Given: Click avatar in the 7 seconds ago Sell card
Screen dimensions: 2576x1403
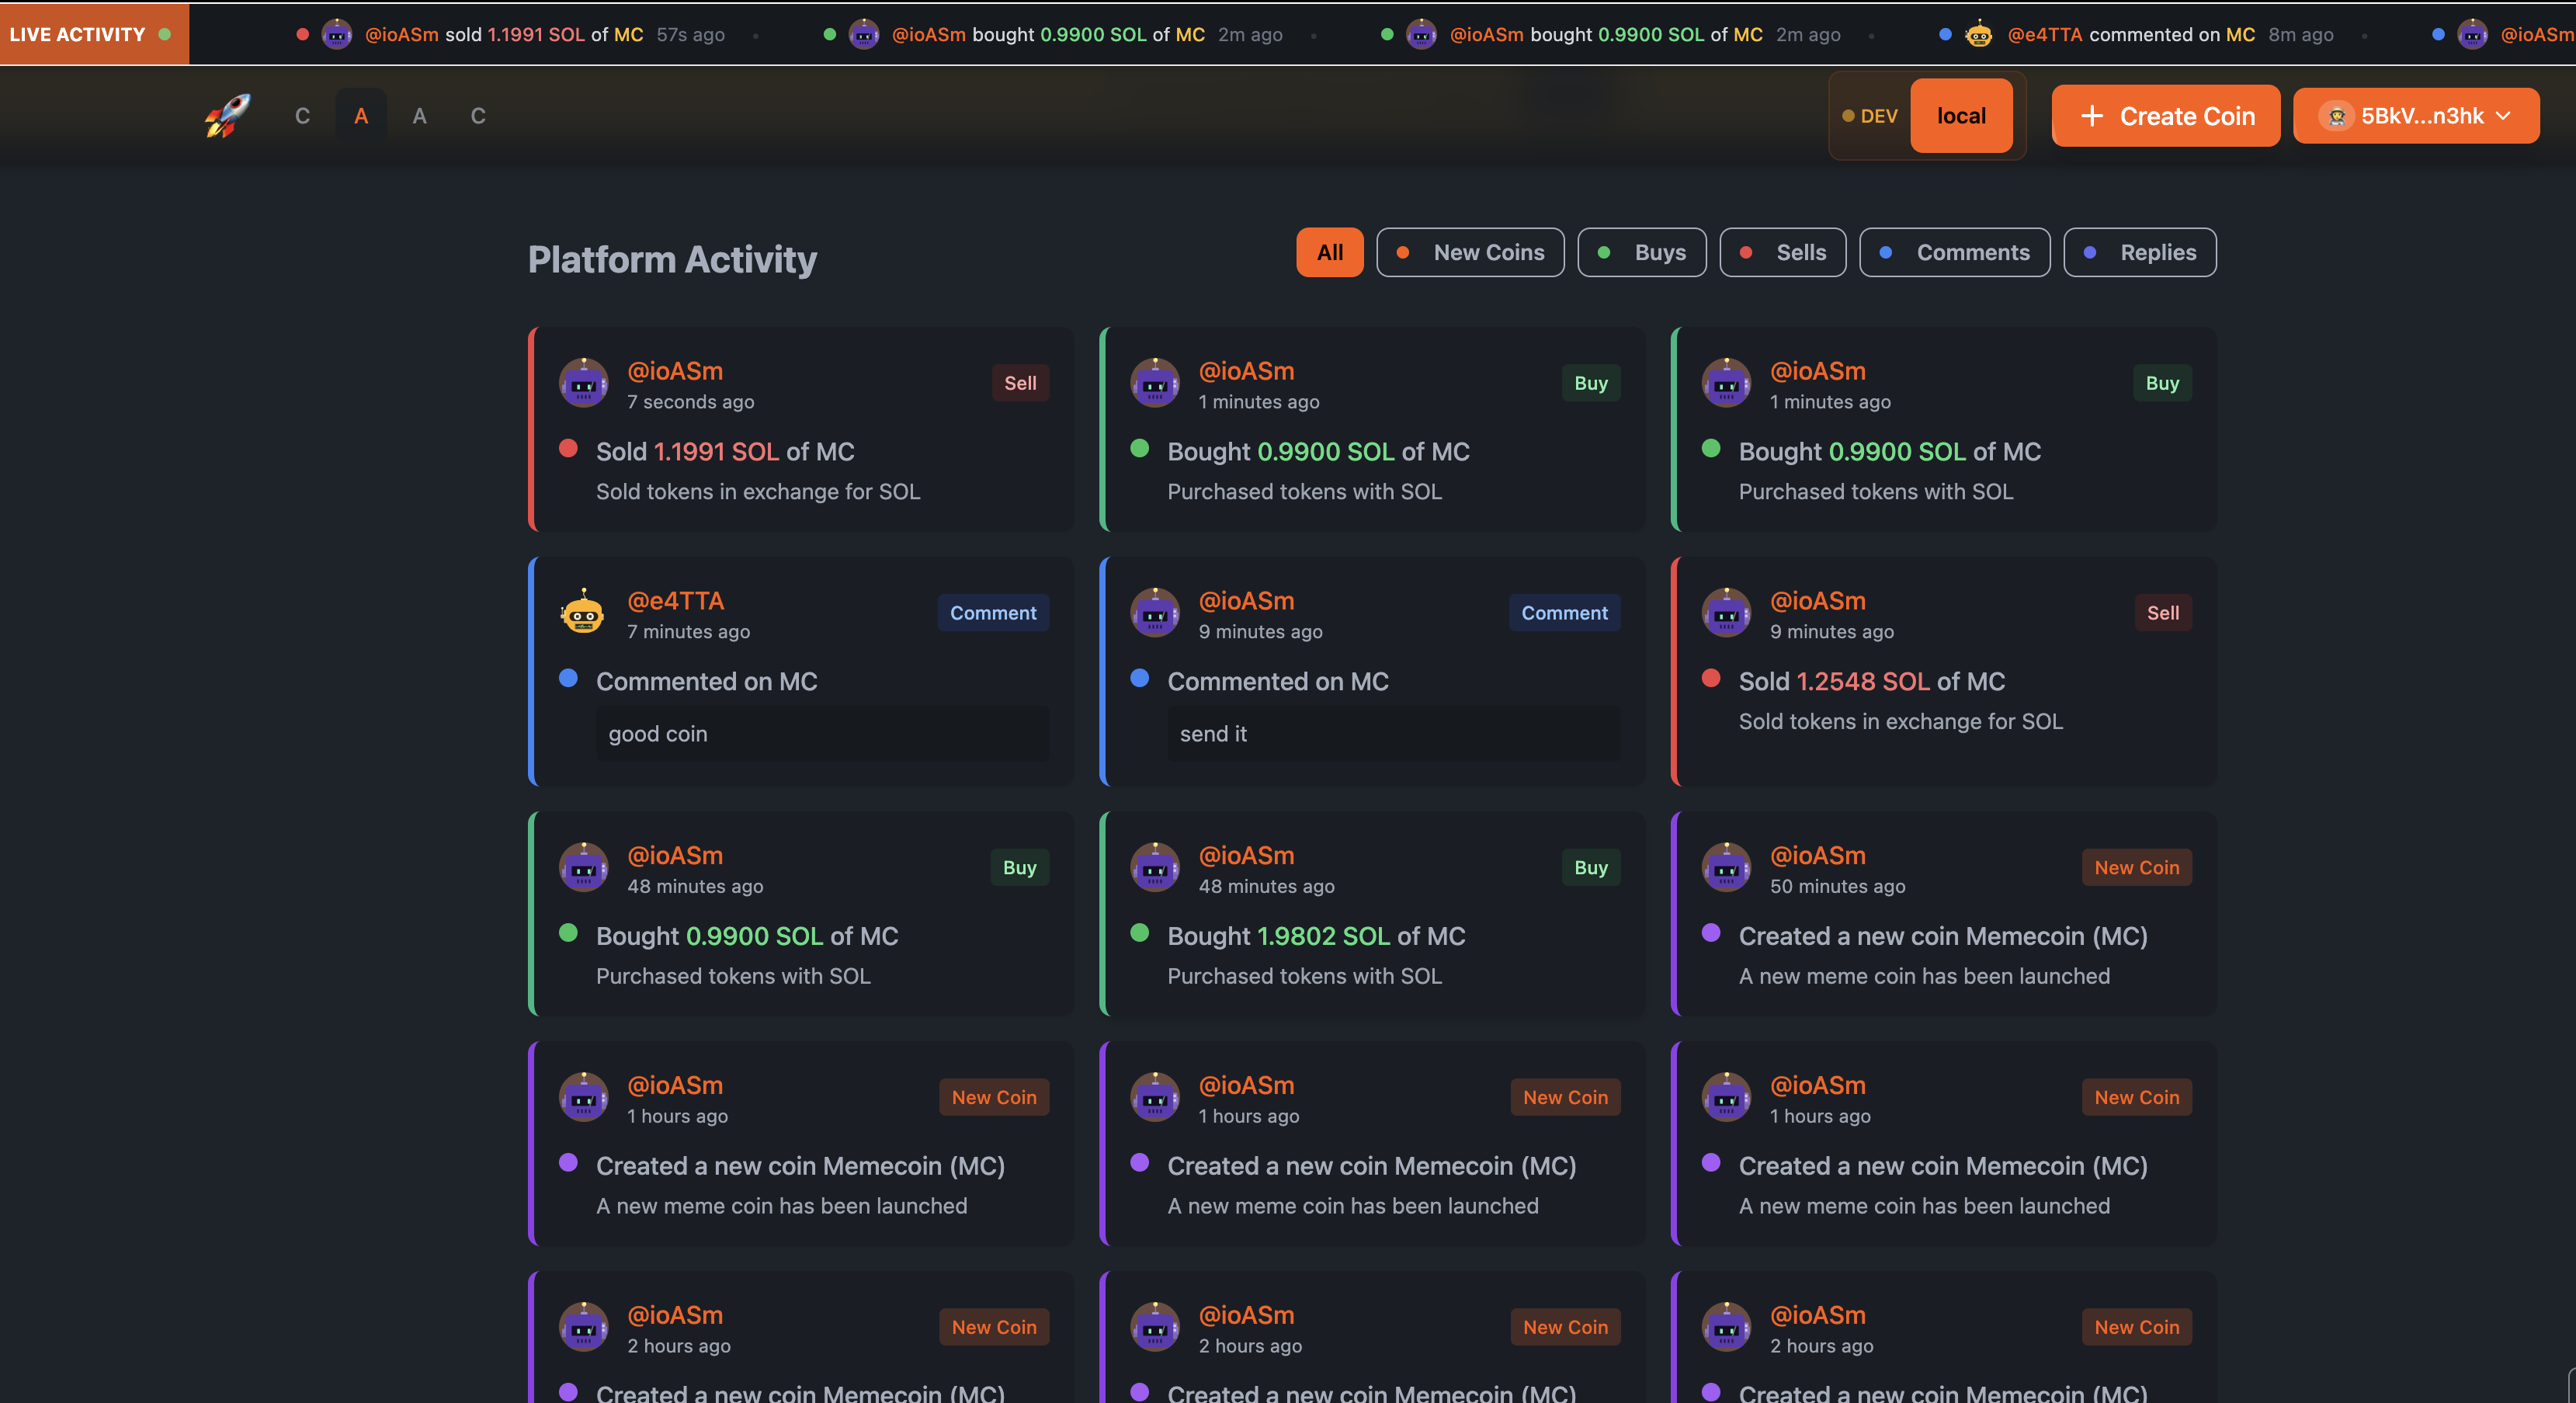Looking at the screenshot, I should click(584, 383).
